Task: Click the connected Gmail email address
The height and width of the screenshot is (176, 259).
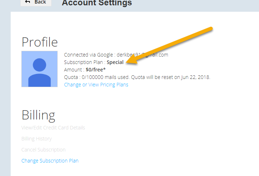Action: (x=142, y=55)
